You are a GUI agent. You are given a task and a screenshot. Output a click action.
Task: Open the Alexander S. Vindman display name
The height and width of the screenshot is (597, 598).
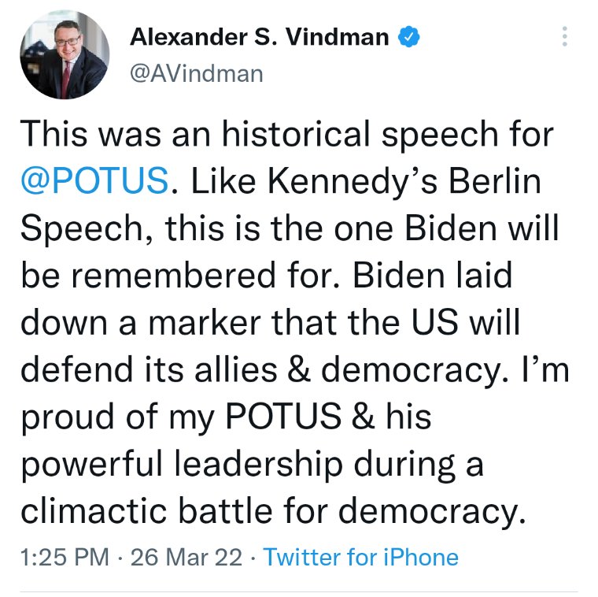coord(260,37)
